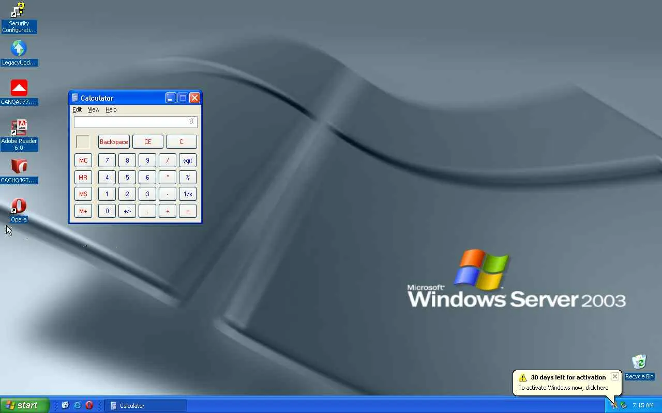
Task: Select the CACHQJGT desktop icon
Action: click(19, 171)
